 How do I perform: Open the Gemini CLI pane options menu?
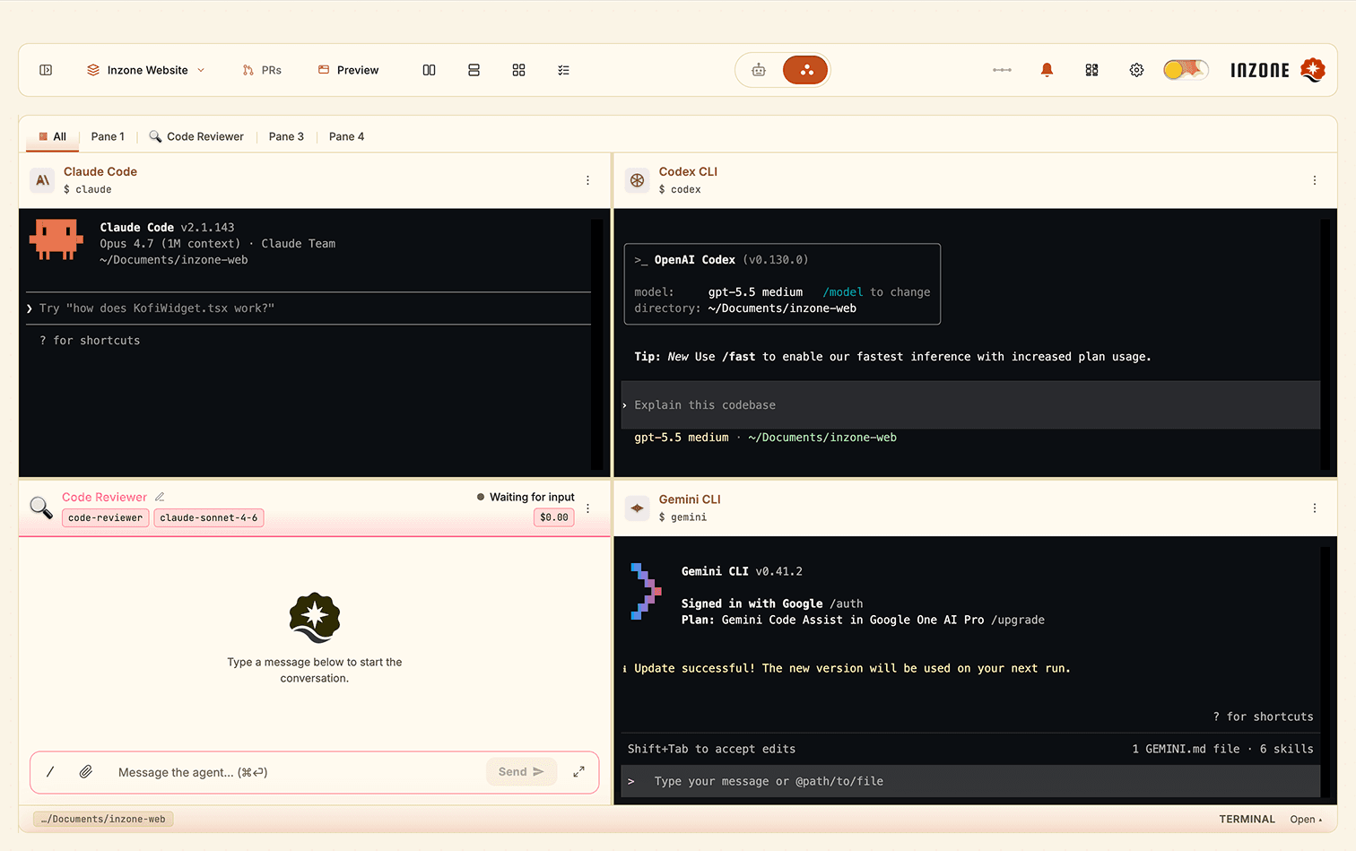click(x=1315, y=508)
